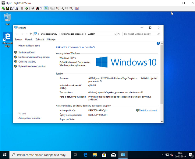Open the Connection options icon

tap(12, 9)
